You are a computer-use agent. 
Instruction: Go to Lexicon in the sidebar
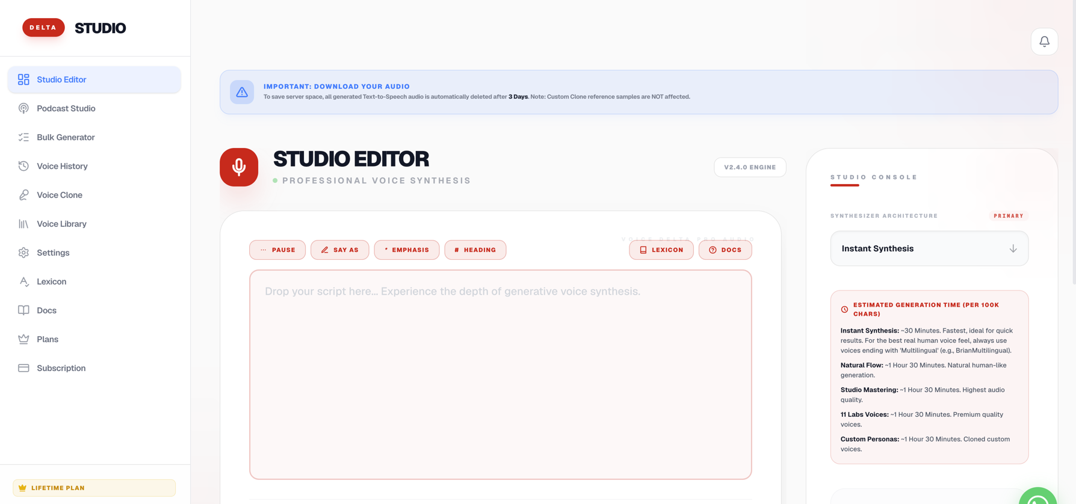(x=94, y=281)
